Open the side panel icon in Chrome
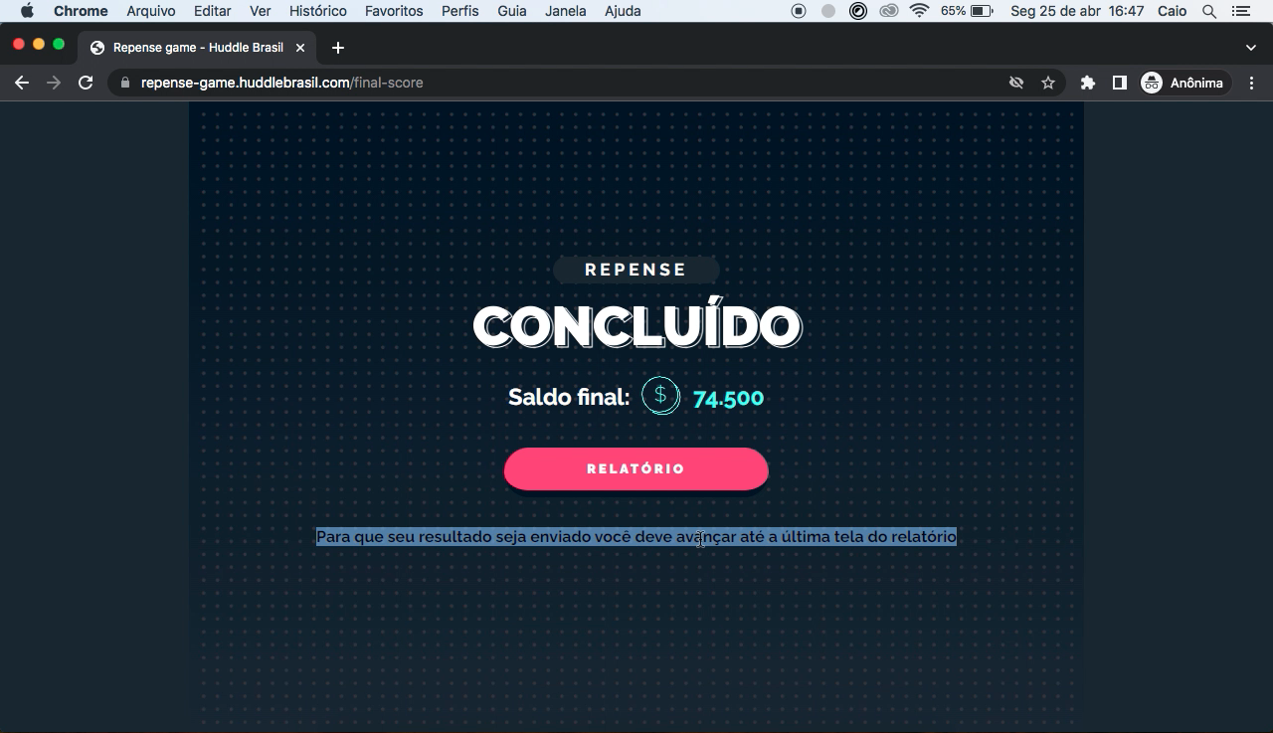Viewport: 1273px width, 733px height. pos(1120,83)
